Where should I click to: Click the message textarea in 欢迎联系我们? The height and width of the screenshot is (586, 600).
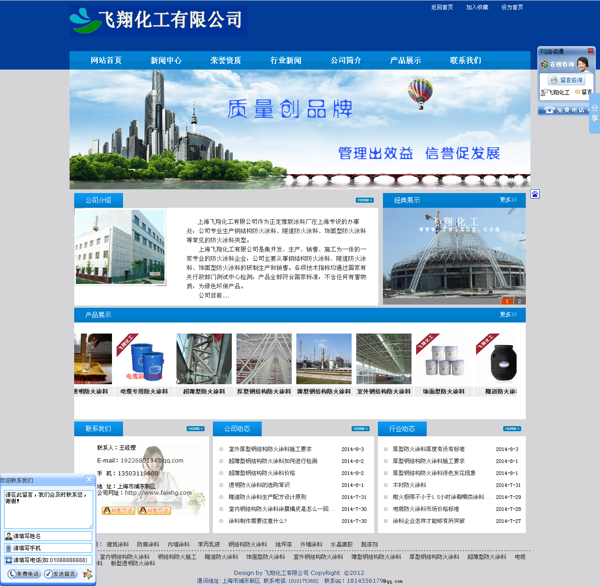(48, 509)
